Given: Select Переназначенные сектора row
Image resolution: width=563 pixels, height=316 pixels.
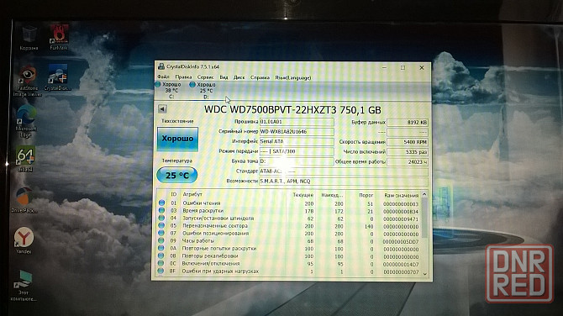Looking at the screenshot, I should pos(289,226).
